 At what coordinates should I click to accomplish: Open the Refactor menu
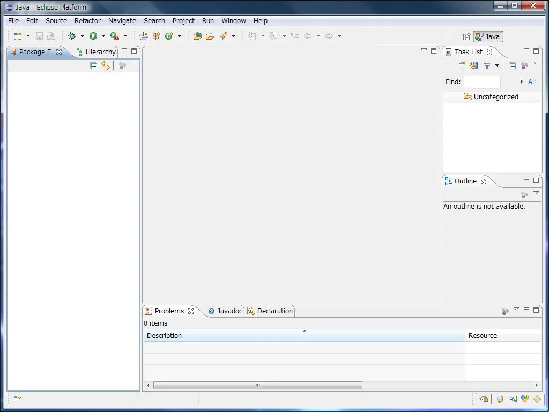pos(87,21)
